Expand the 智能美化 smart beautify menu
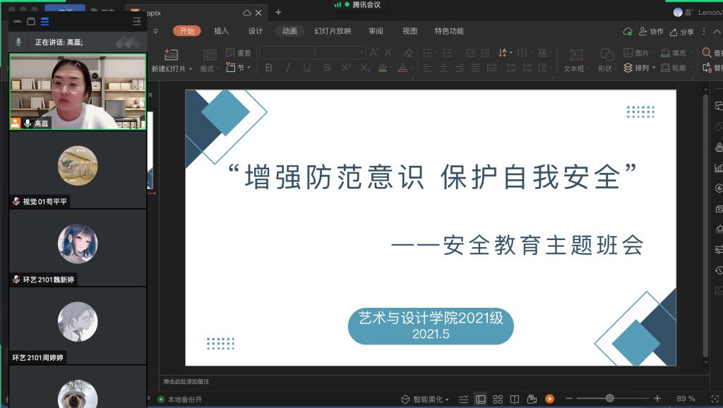Image resolution: width=723 pixels, height=408 pixels. [425, 399]
